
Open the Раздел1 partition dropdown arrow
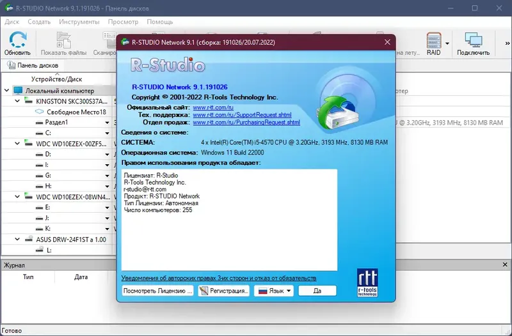107,123
